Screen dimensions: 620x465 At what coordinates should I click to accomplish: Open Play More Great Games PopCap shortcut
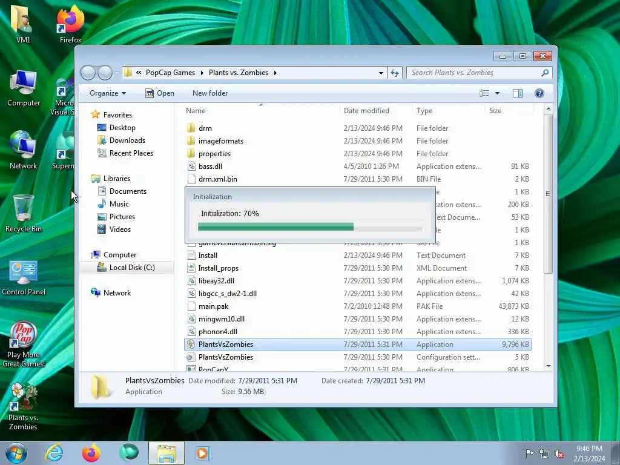[x=24, y=344]
